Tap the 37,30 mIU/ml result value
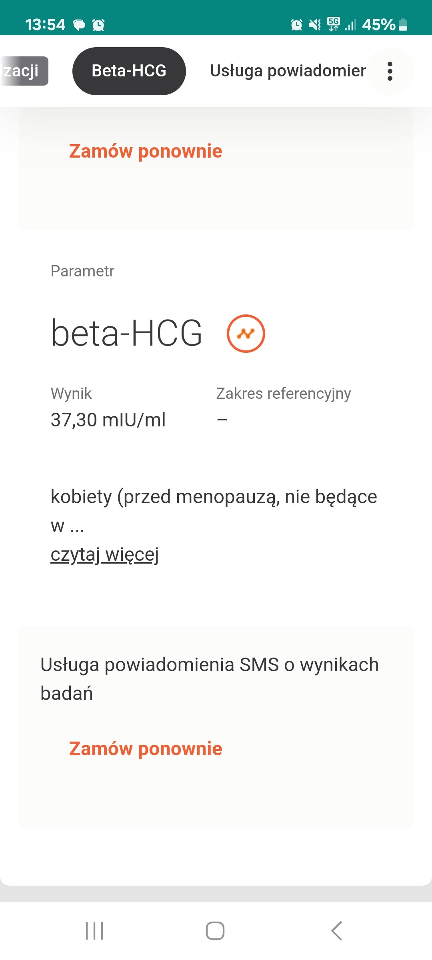Viewport: 432px width, 960px height. pyautogui.click(x=108, y=420)
